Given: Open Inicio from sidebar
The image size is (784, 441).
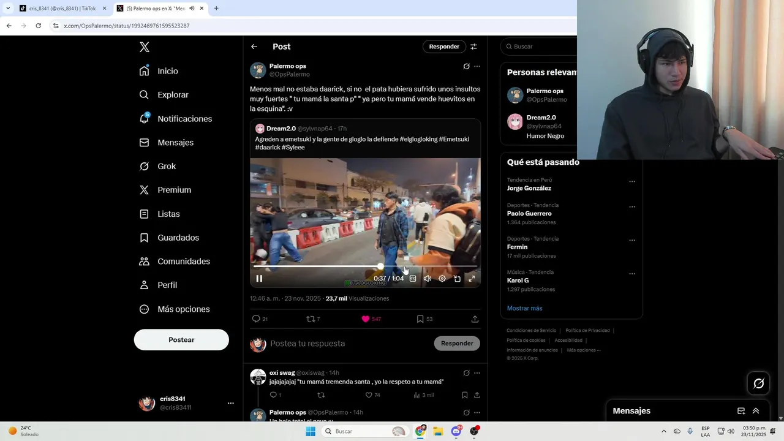Looking at the screenshot, I should (159, 71).
